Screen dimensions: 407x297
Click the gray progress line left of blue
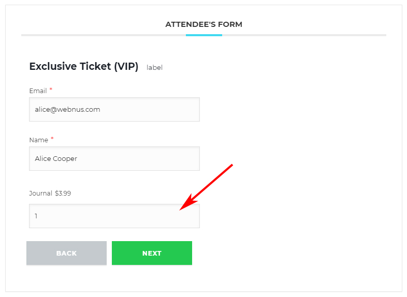pyautogui.click(x=104, y=35)
